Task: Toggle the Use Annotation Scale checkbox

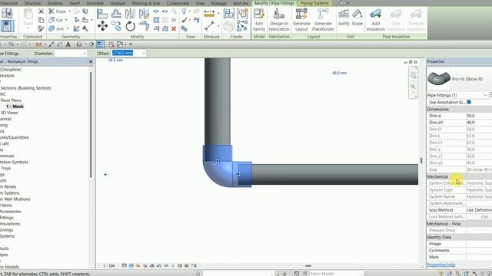Action: click(x=469, y=102)
